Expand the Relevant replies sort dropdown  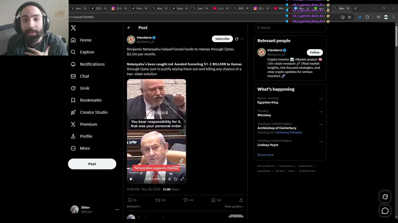134,207
